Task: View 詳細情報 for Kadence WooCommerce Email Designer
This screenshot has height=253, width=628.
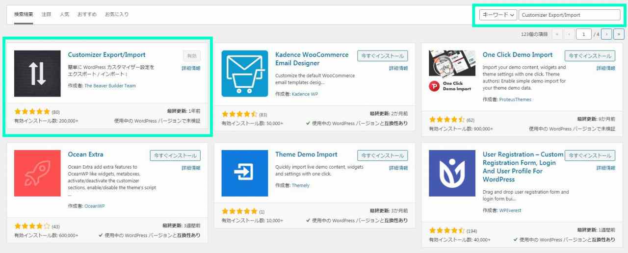Action: (x=398, y=68)
